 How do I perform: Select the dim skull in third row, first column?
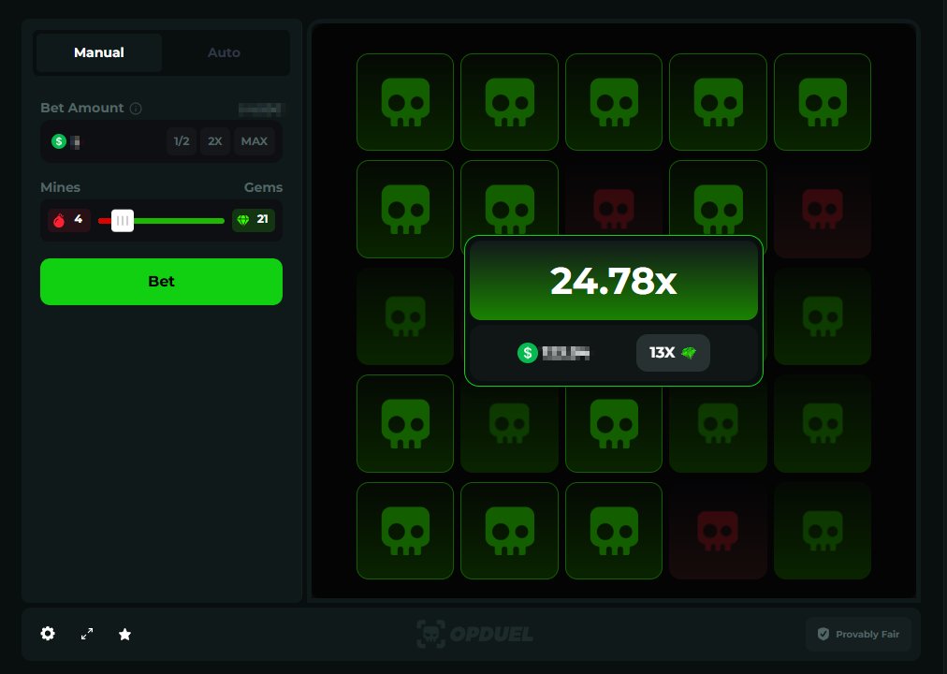(405, 316)
